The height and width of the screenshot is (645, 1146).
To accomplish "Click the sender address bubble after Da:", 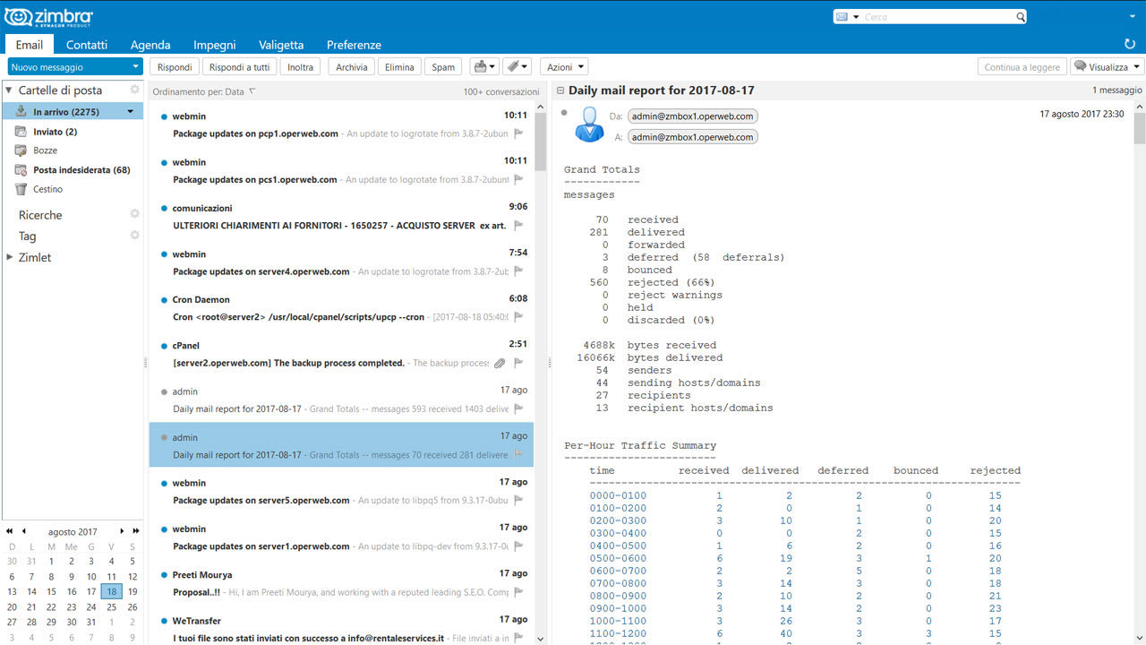I will (692, 116).
